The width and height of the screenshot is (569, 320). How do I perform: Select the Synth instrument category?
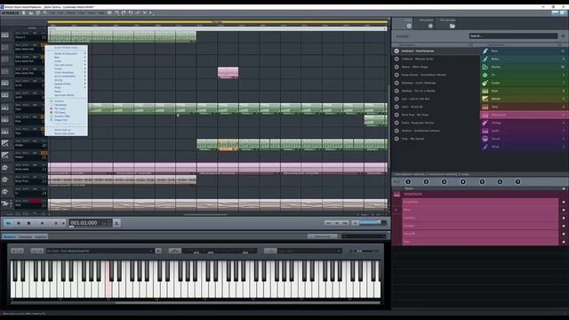(x=524, y=131)
